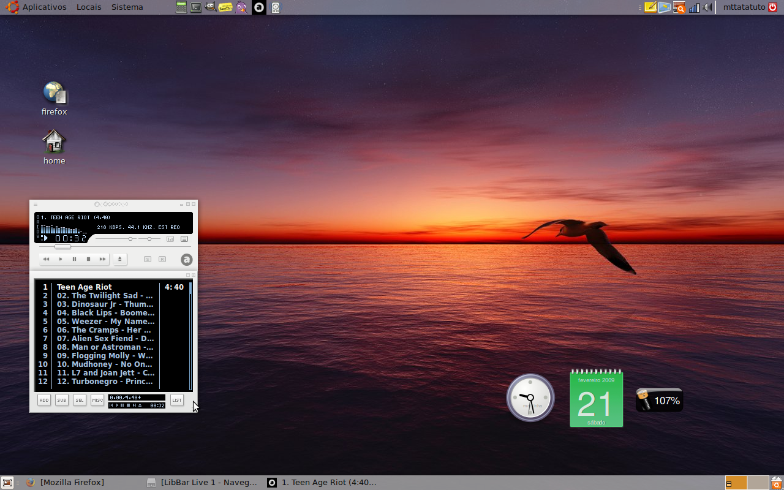The height and width of the screenshot is (490, 784).
Task: Open the LIST menu in the playlist
Action: pyautogui.click(x=177, y=400)
